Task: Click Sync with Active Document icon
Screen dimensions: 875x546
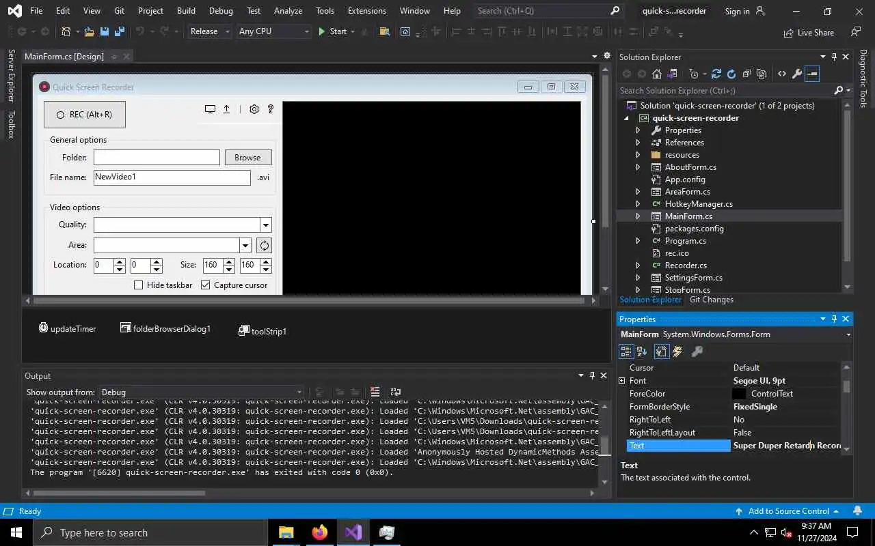Action: pos(716,74)
